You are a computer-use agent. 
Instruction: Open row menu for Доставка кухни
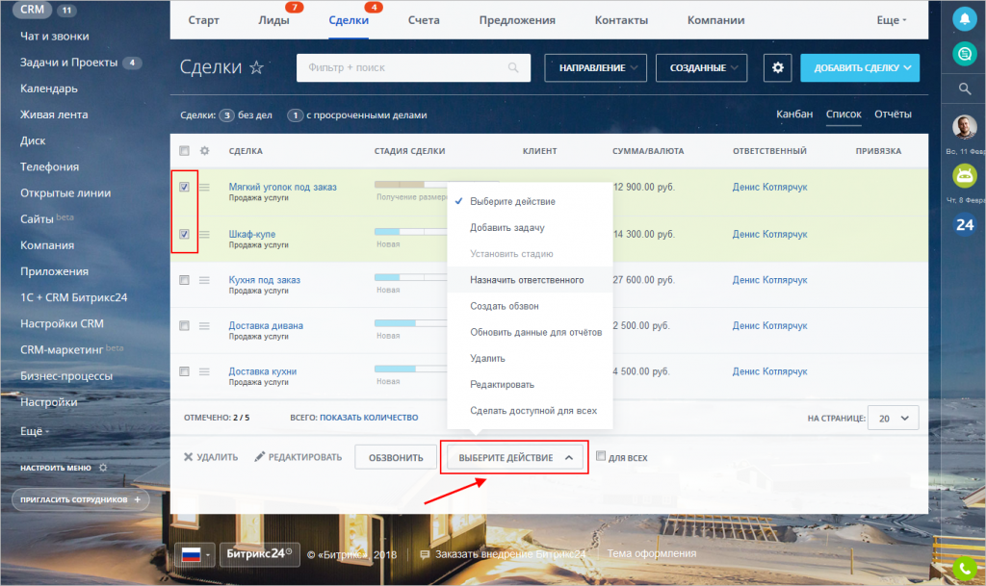204,371
